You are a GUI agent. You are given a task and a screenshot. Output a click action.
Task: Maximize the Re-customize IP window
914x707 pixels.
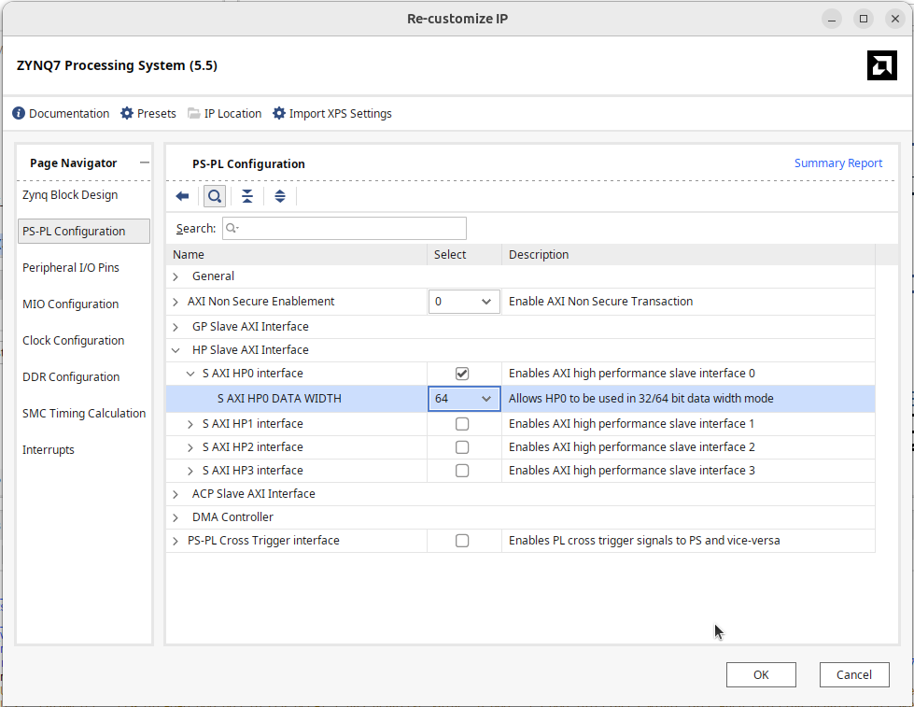(864, 19)
